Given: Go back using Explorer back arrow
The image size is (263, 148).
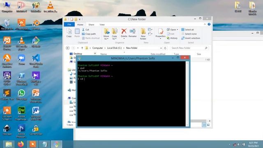Looking at the screenshot, I should pyautogui.click(x=67, y=48).
